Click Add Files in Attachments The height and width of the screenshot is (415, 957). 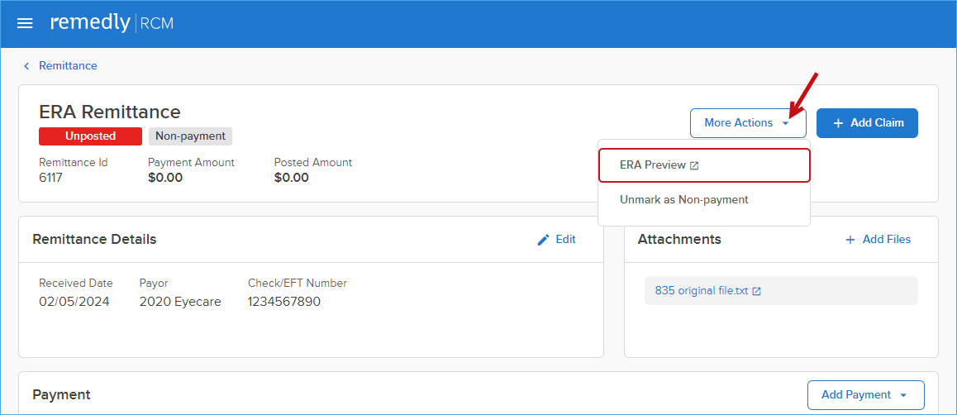tap(878, 239)
